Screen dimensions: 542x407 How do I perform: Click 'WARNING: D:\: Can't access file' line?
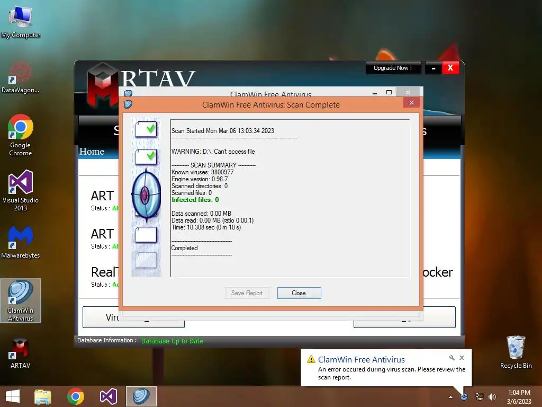pos(213,152)
